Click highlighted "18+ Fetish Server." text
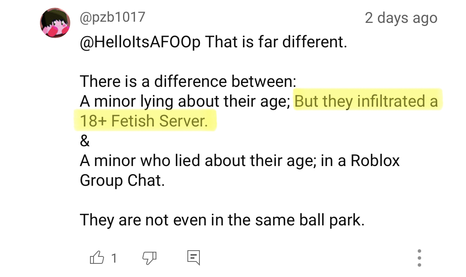Image resolution: width=466 pixels, height=277 pixels. click(x=144, y=121)
